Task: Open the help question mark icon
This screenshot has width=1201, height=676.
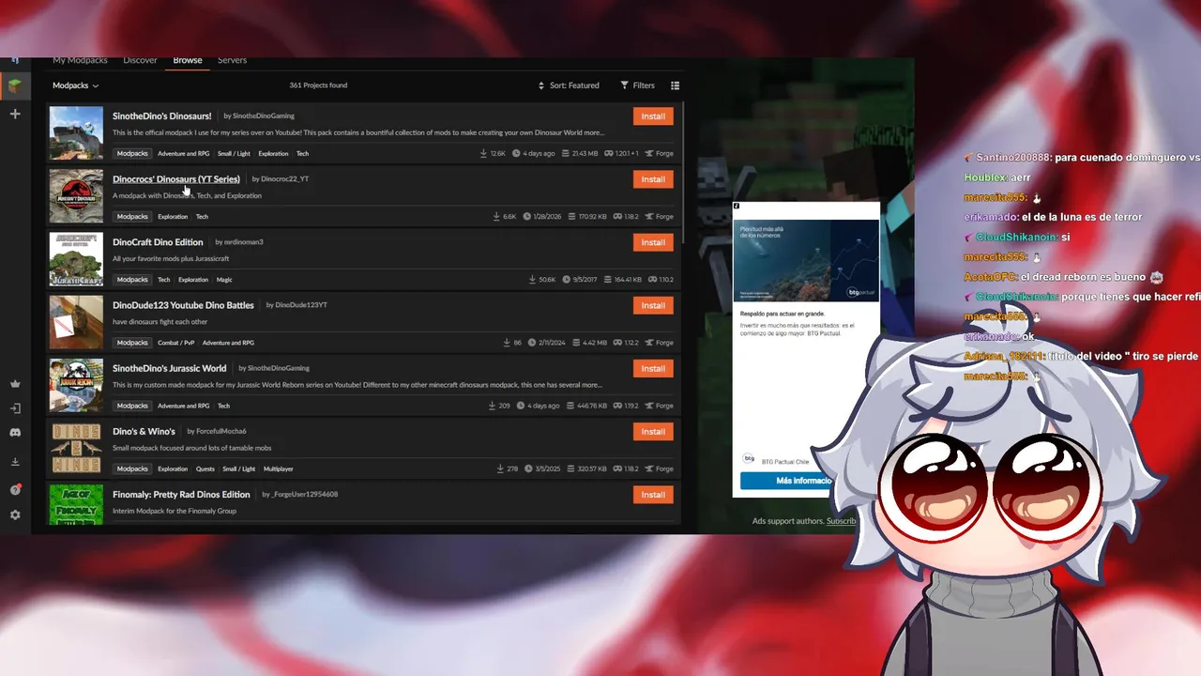Action: (15, 489)
